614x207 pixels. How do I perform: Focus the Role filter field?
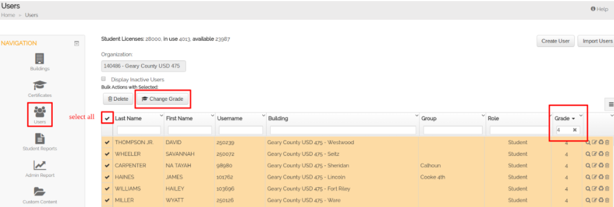519,130
